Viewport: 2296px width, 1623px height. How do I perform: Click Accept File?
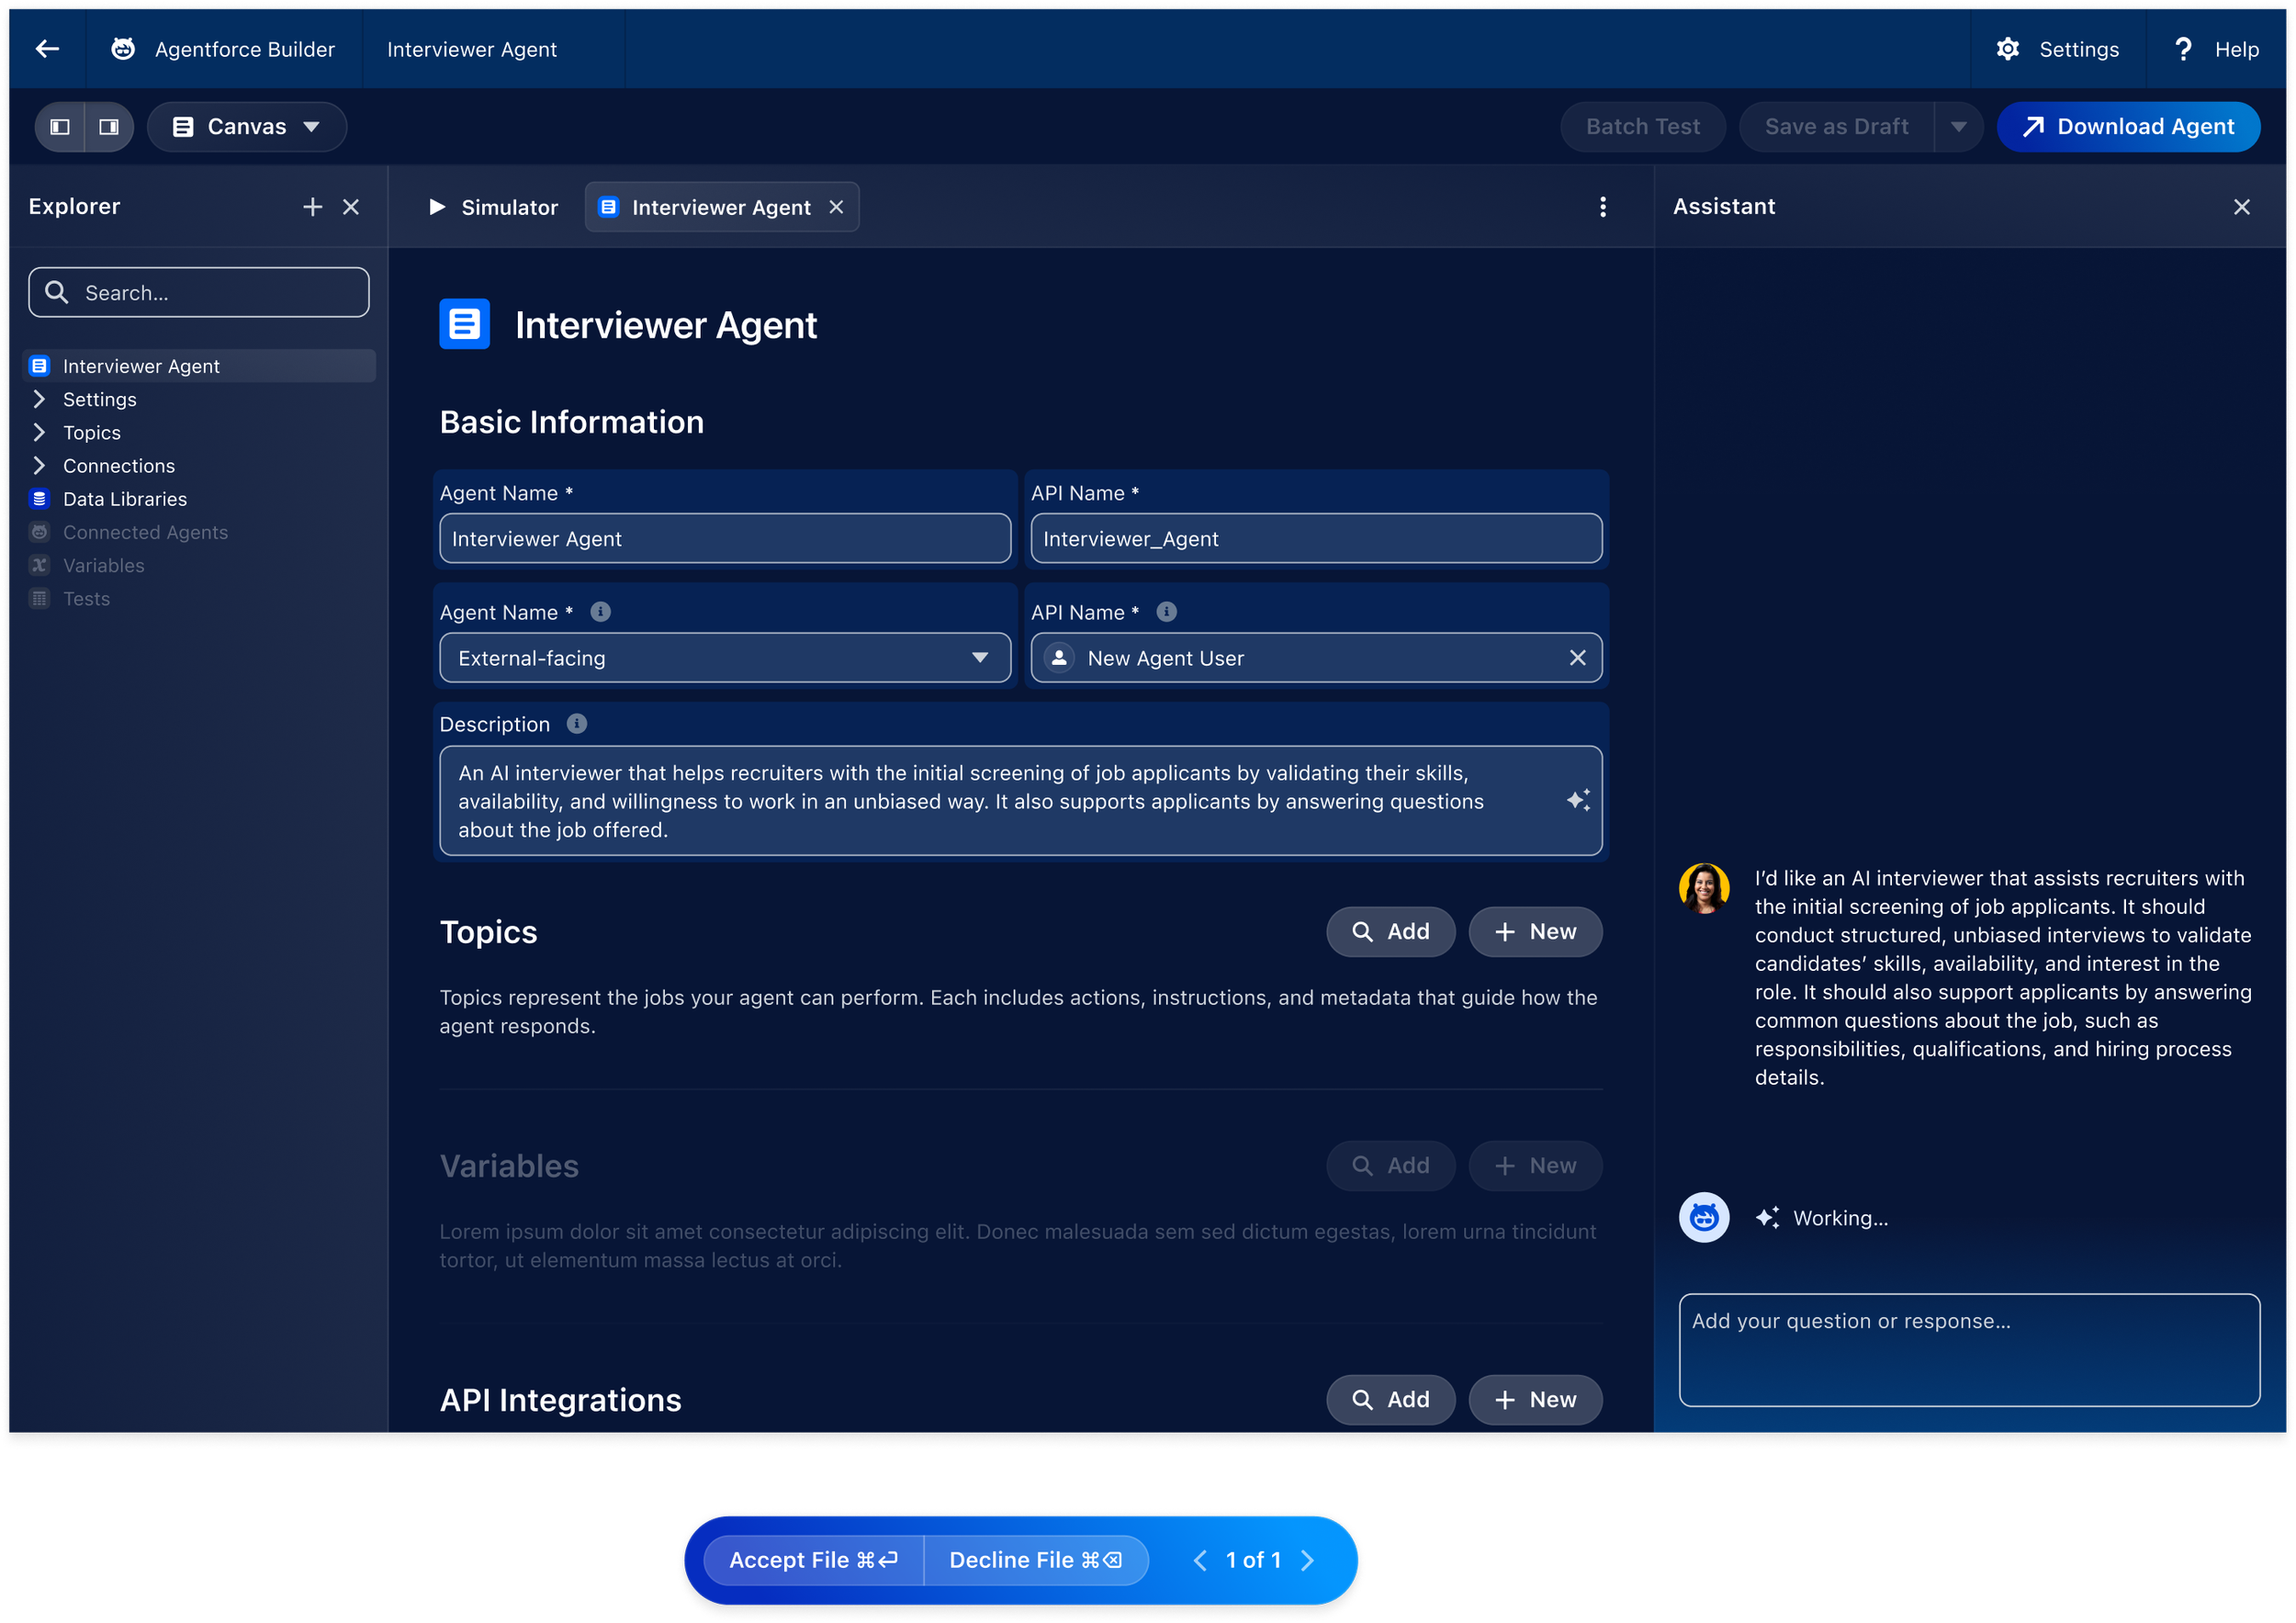point(814,1560)
